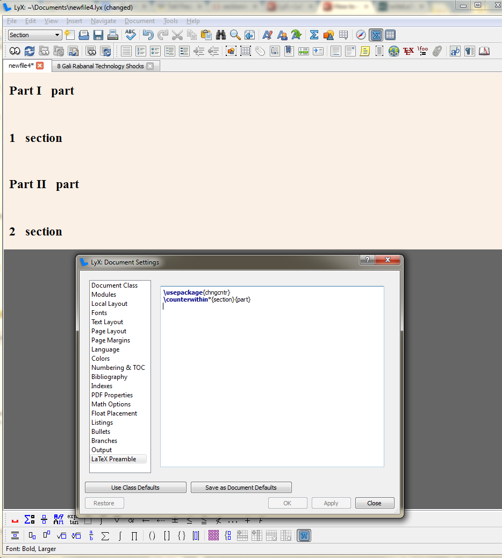This screenshot has width=502, height=558.
Task: Insert a label tag icon
Action: tap(260, 51)
